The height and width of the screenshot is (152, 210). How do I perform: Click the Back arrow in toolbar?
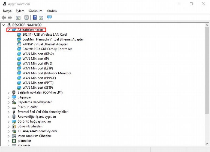click(x=4, y=18)
